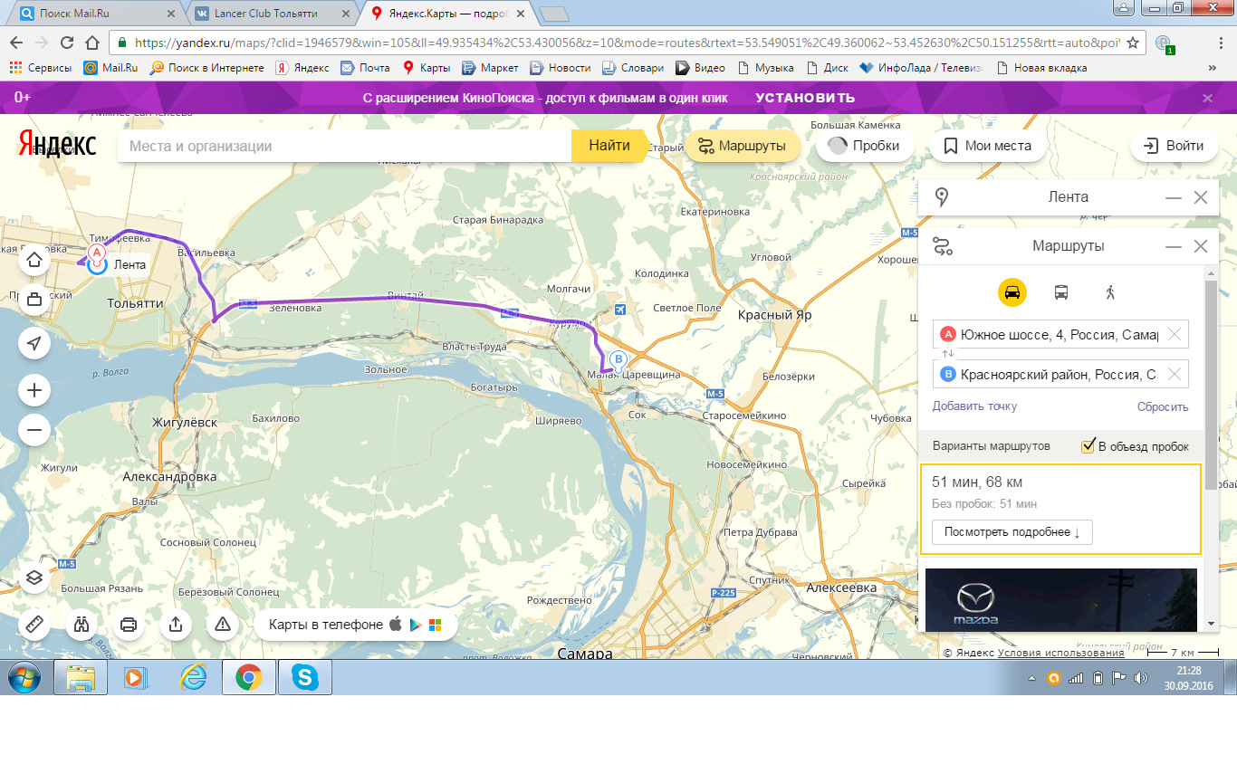Viewport: 1237px width, 764px height.
Task: Bookmark this page with star icon
Action: (1133, 43)
